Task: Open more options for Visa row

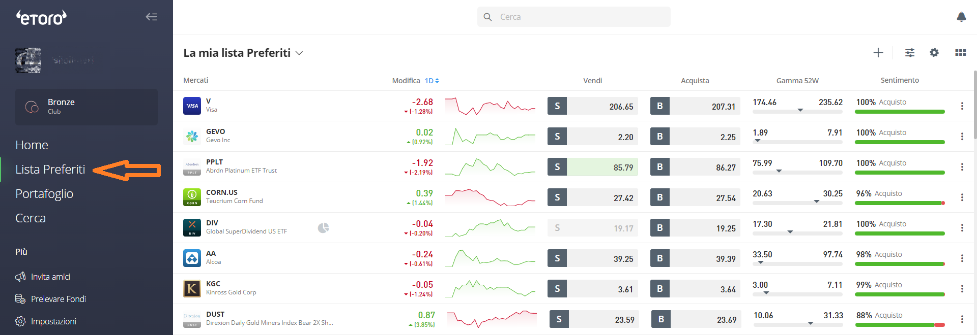Action: tap(962, 106)
